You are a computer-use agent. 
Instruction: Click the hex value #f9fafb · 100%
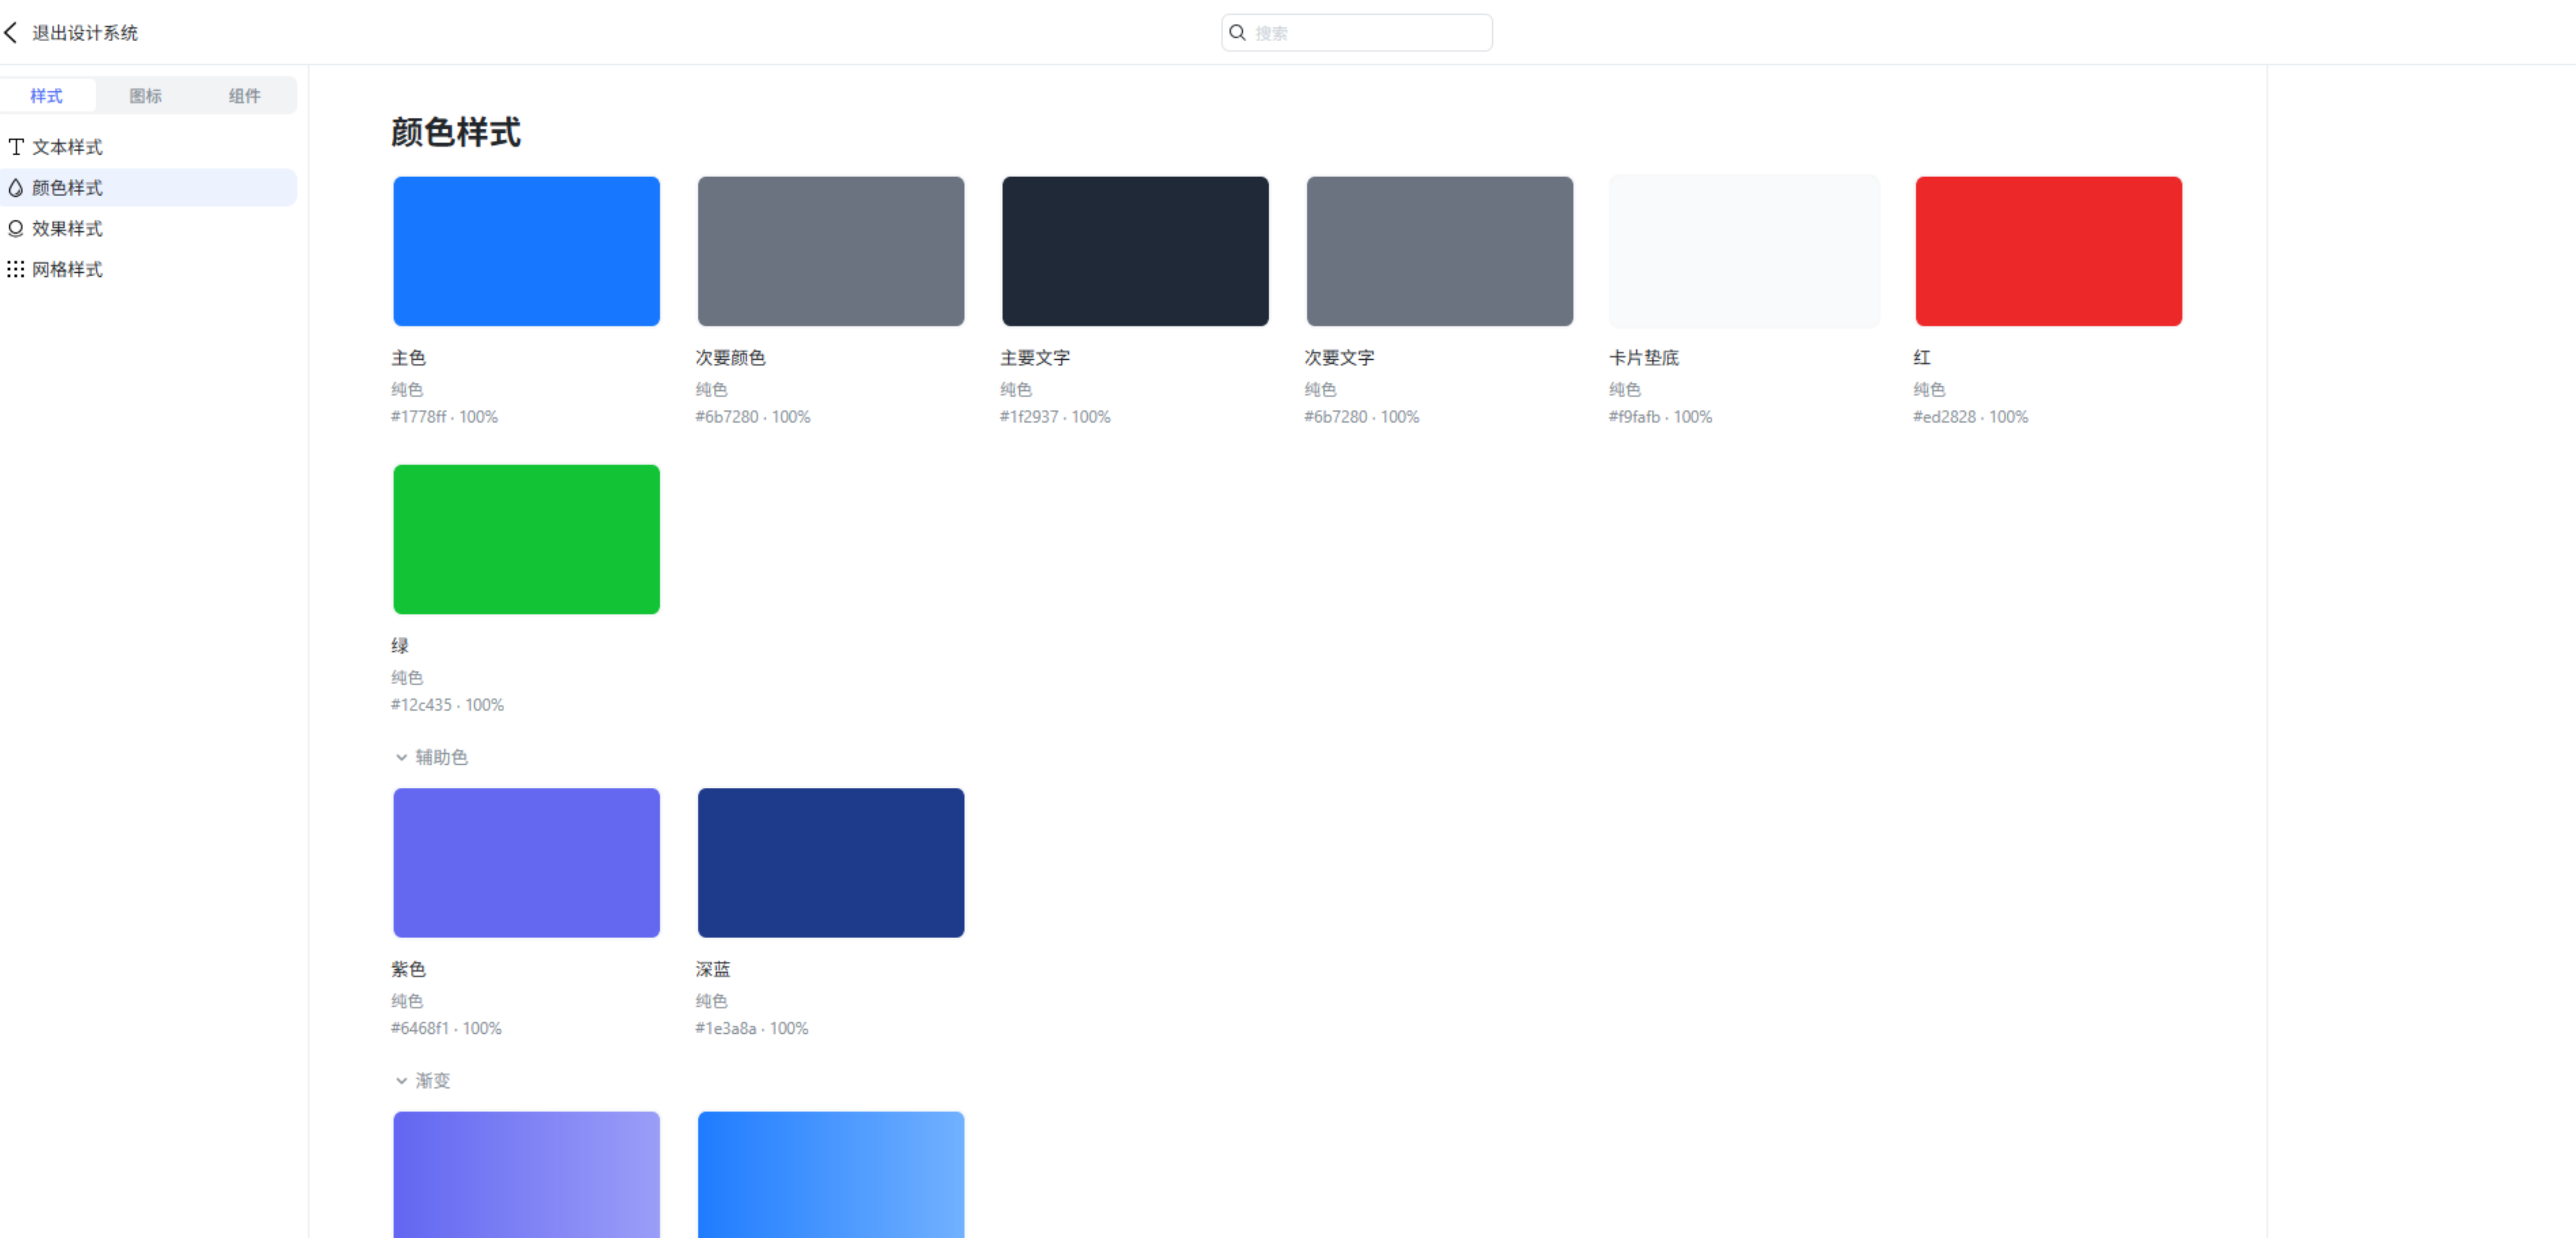pos(1660,417)
